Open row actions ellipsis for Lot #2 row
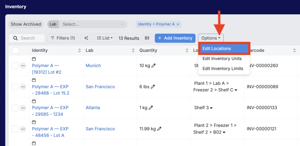 pyautogui.click(x=23, y=66)
